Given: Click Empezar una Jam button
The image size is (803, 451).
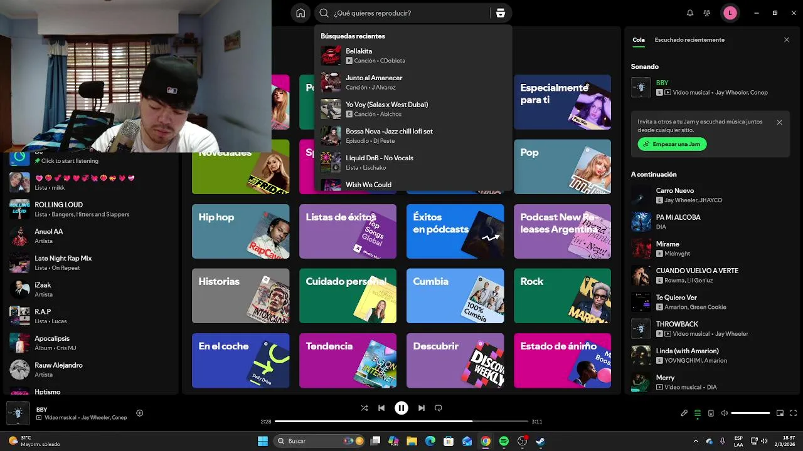Looking at the screenshot, I should coord(673,144).
